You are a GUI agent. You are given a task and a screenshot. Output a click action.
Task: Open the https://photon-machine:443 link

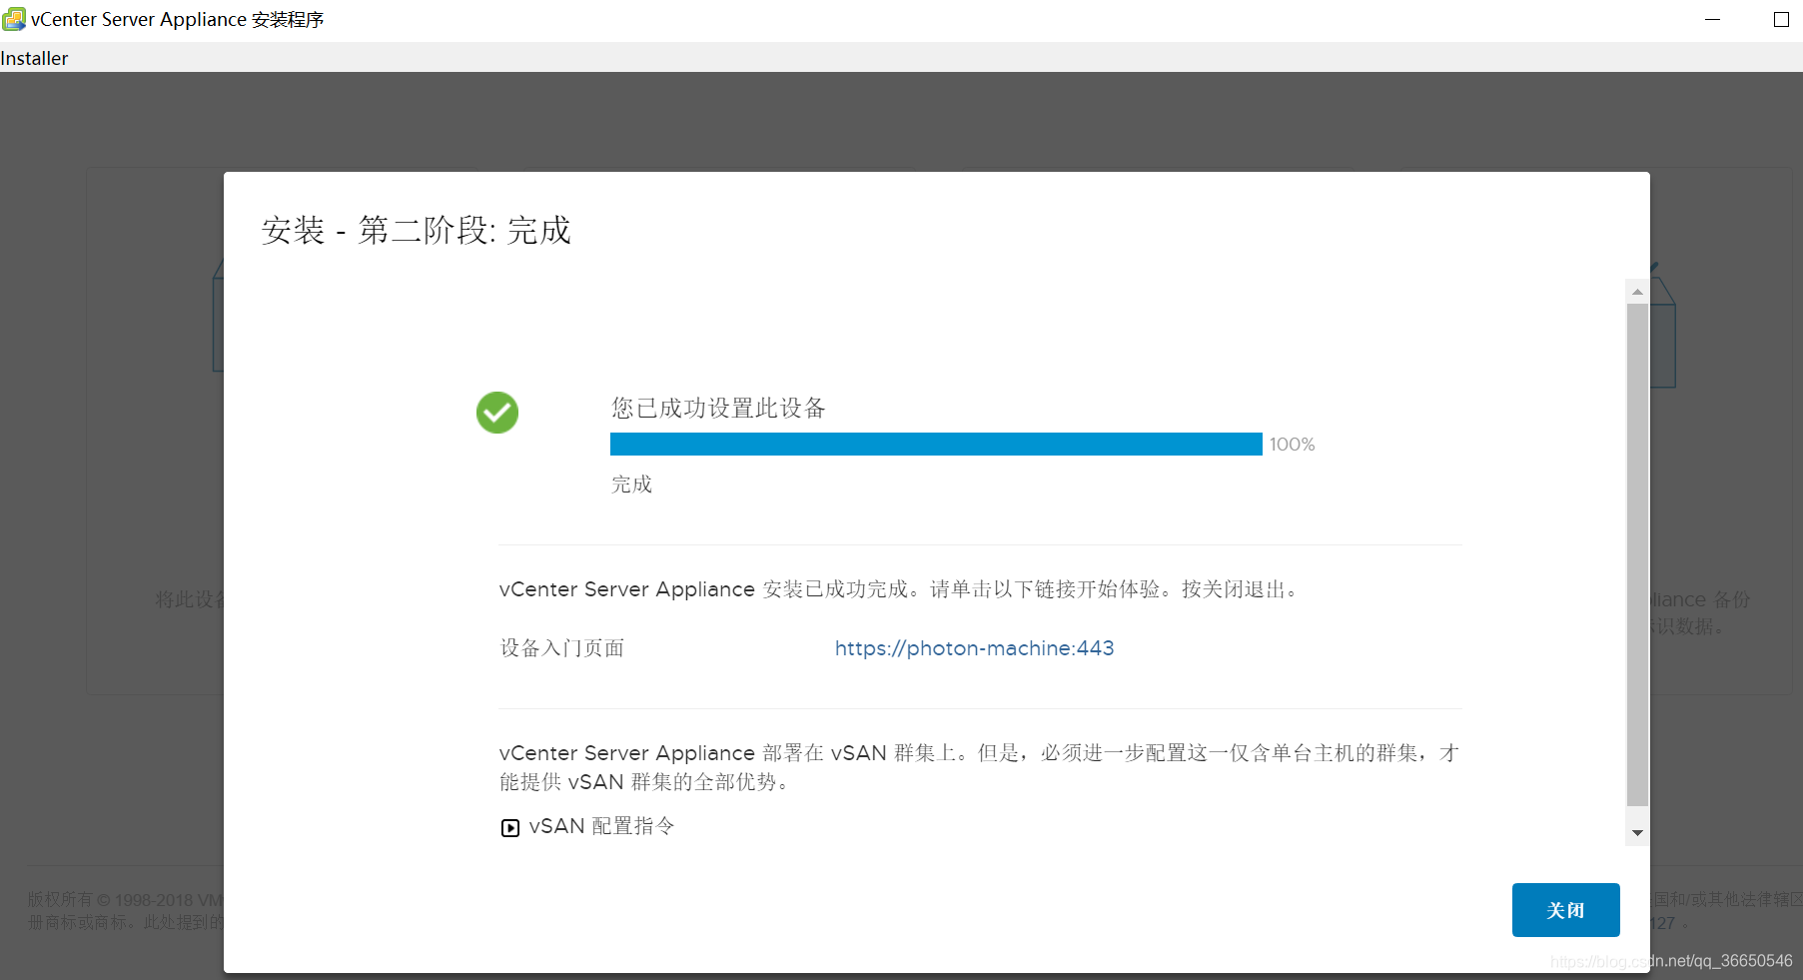tap(974, 648)
